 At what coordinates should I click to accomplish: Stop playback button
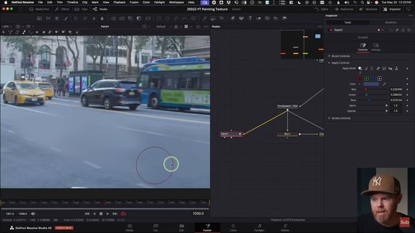(101, 214)
